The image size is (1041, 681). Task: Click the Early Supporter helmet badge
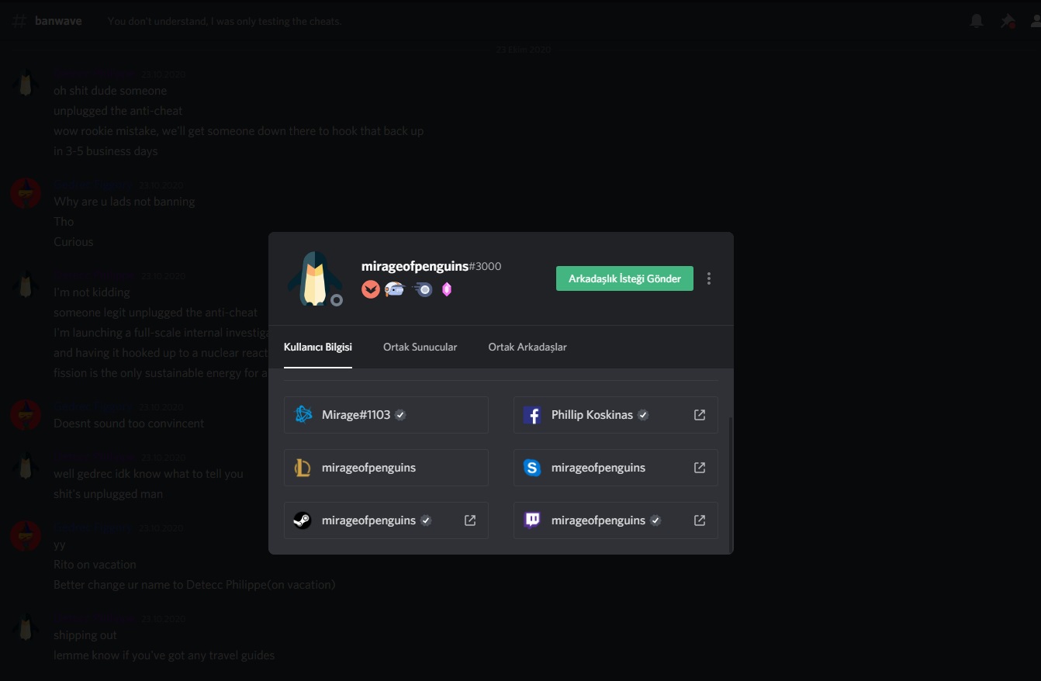click(x=395, y=289)
